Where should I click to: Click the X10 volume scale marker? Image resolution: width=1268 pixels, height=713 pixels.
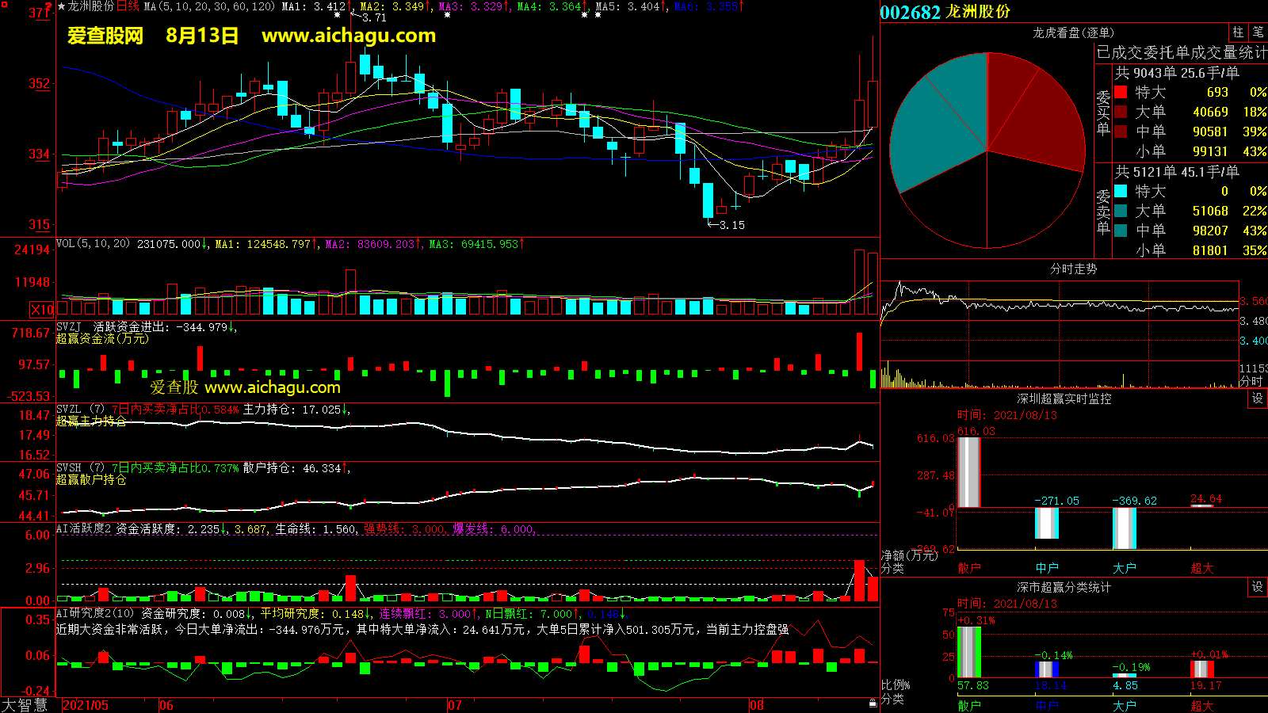(x=42, y=310)
